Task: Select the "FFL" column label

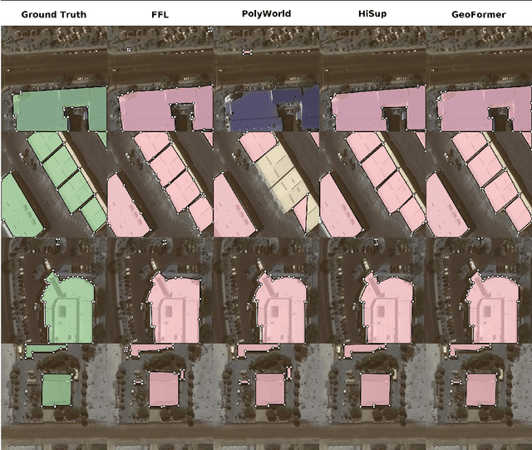Action: click(x=160, y=15)
